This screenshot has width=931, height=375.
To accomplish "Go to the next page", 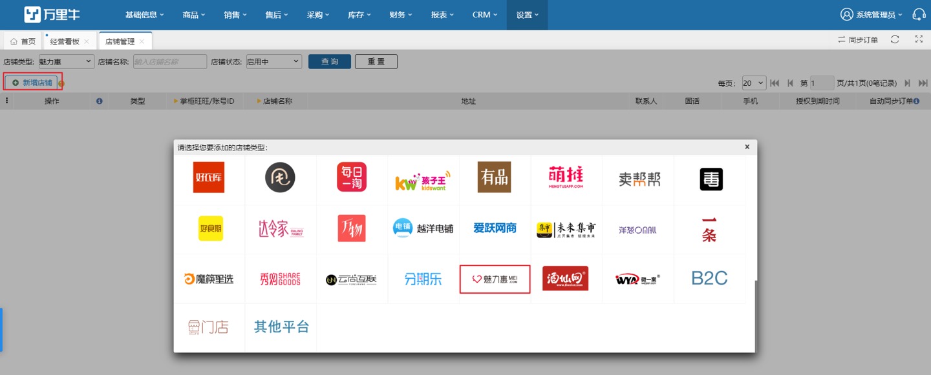I will (908, 83).
